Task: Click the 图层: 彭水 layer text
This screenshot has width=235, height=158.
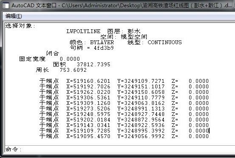Action: tap(124, 31)
